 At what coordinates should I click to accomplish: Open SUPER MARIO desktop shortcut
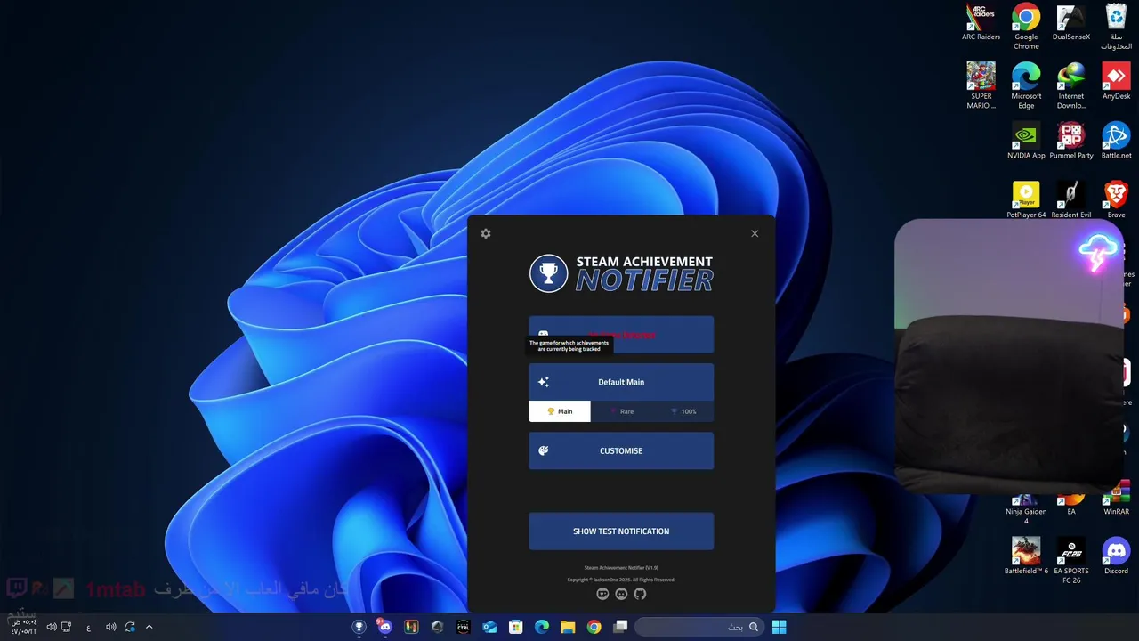(x=981, y=86)
